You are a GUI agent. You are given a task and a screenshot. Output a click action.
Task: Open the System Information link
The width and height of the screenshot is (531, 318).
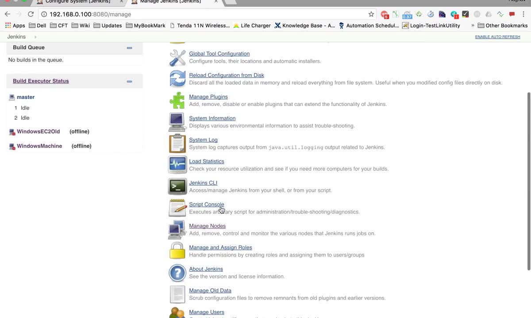coord(212,118)
